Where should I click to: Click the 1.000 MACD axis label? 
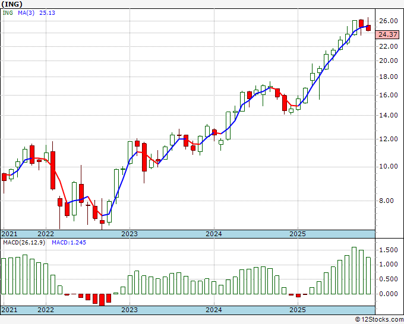(389, 265)
